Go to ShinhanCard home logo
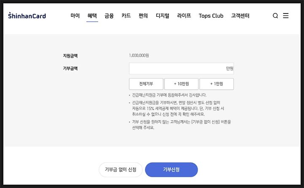Viewport: 304px width, 188px height. coord(27,16)
